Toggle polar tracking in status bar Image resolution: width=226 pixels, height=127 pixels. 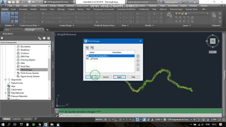coord(120,120)
